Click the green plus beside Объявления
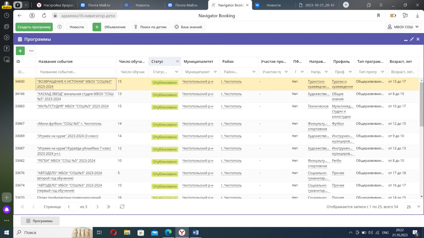Viewport: 424px width, 238px height. tap(97, 27)
